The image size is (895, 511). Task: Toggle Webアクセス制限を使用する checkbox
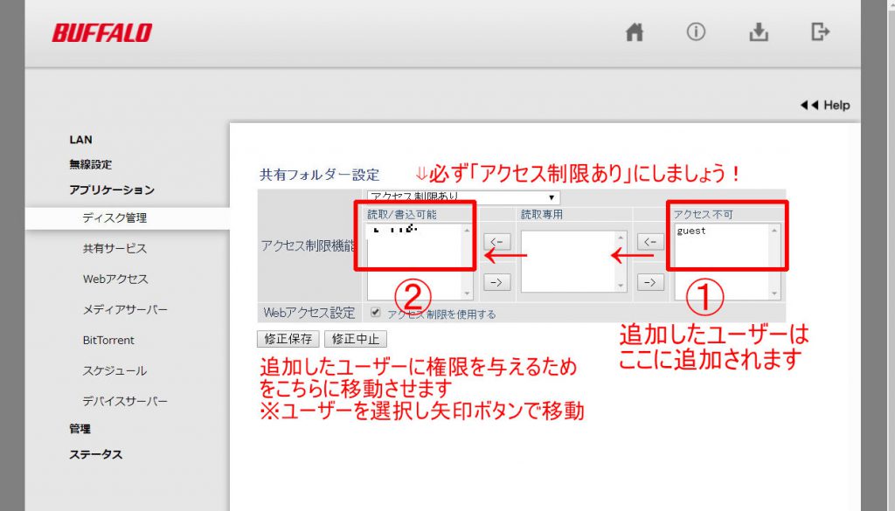(376, 313)
